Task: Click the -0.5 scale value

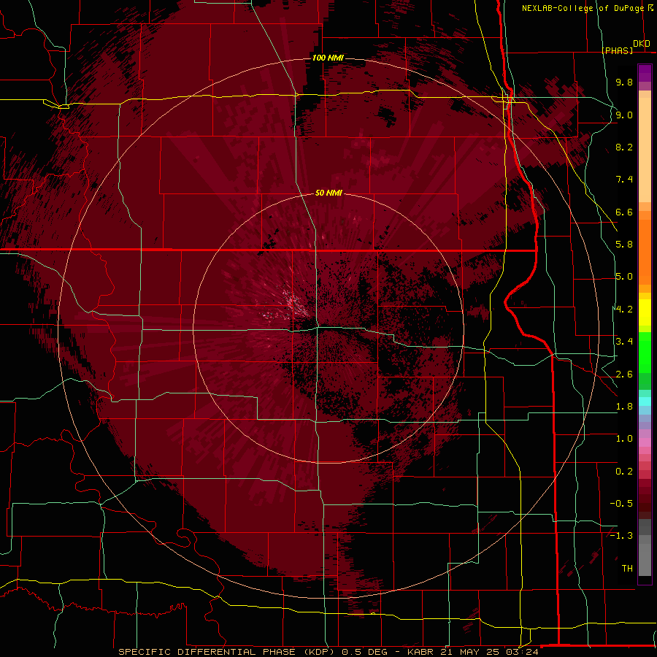Action: 621,504
